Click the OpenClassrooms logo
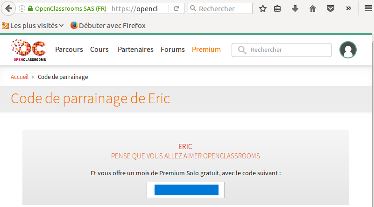Screen dimensions: 374x207 click(x=28, y=50)
